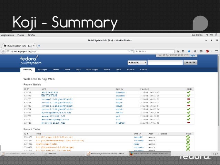Click the green check state of build 630729

point(189,92)
